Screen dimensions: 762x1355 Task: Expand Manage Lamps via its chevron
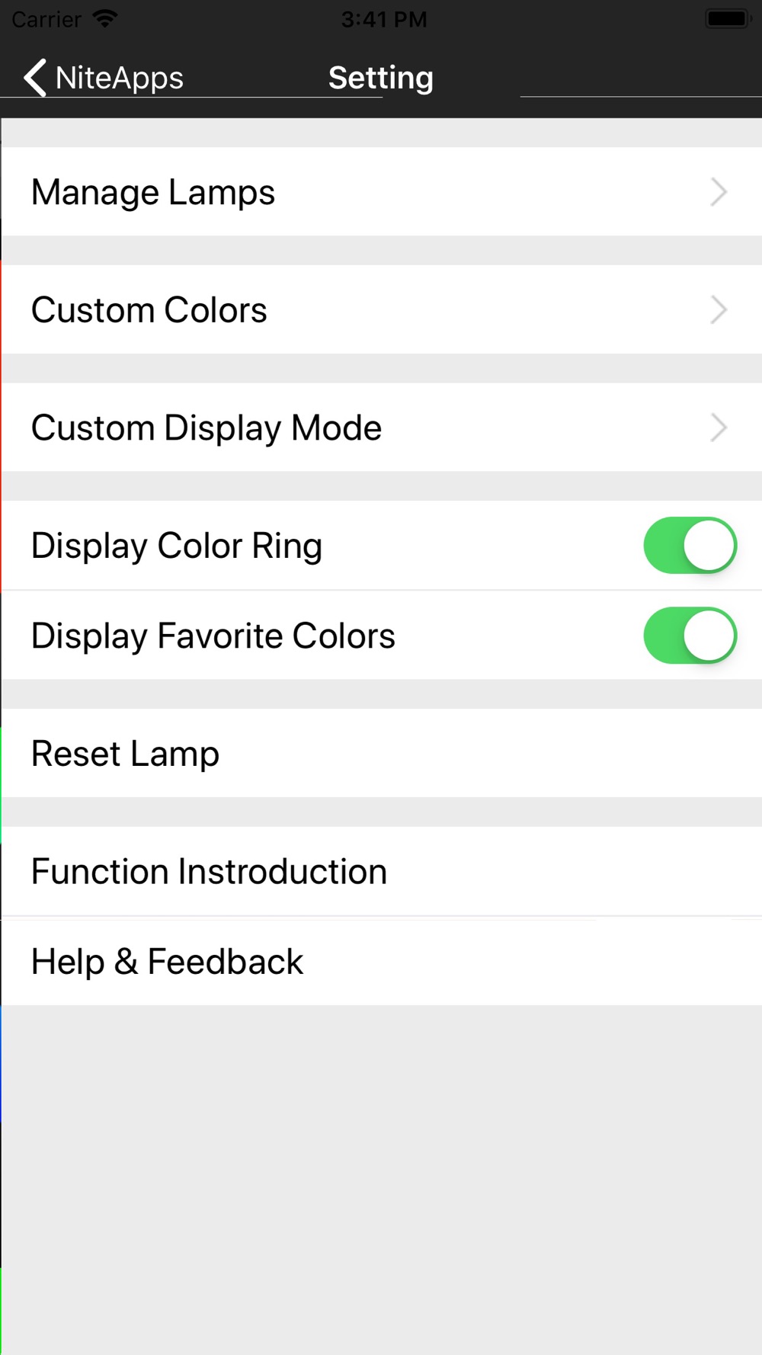(718, 192)
